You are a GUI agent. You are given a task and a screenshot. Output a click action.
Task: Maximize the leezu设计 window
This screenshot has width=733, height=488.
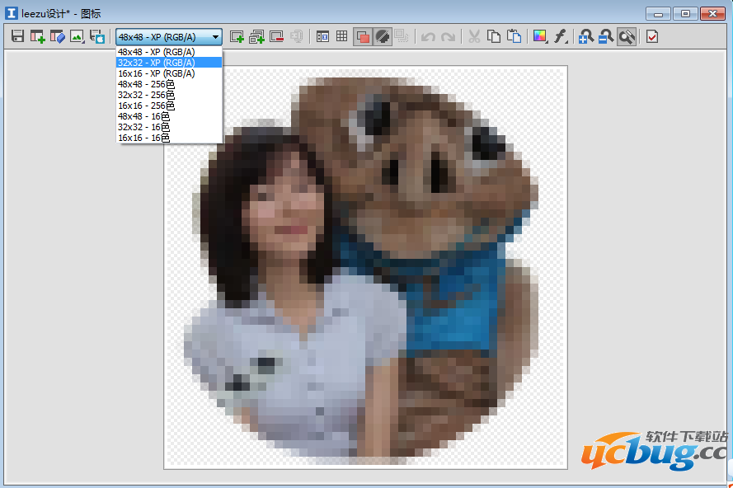(685, 13)
